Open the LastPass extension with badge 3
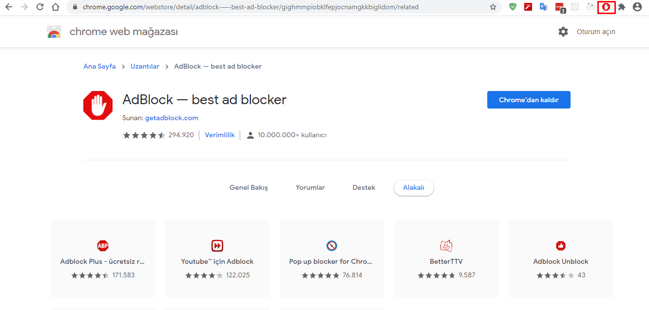This screenshot has width=649, height=310. tap(560, 8)
